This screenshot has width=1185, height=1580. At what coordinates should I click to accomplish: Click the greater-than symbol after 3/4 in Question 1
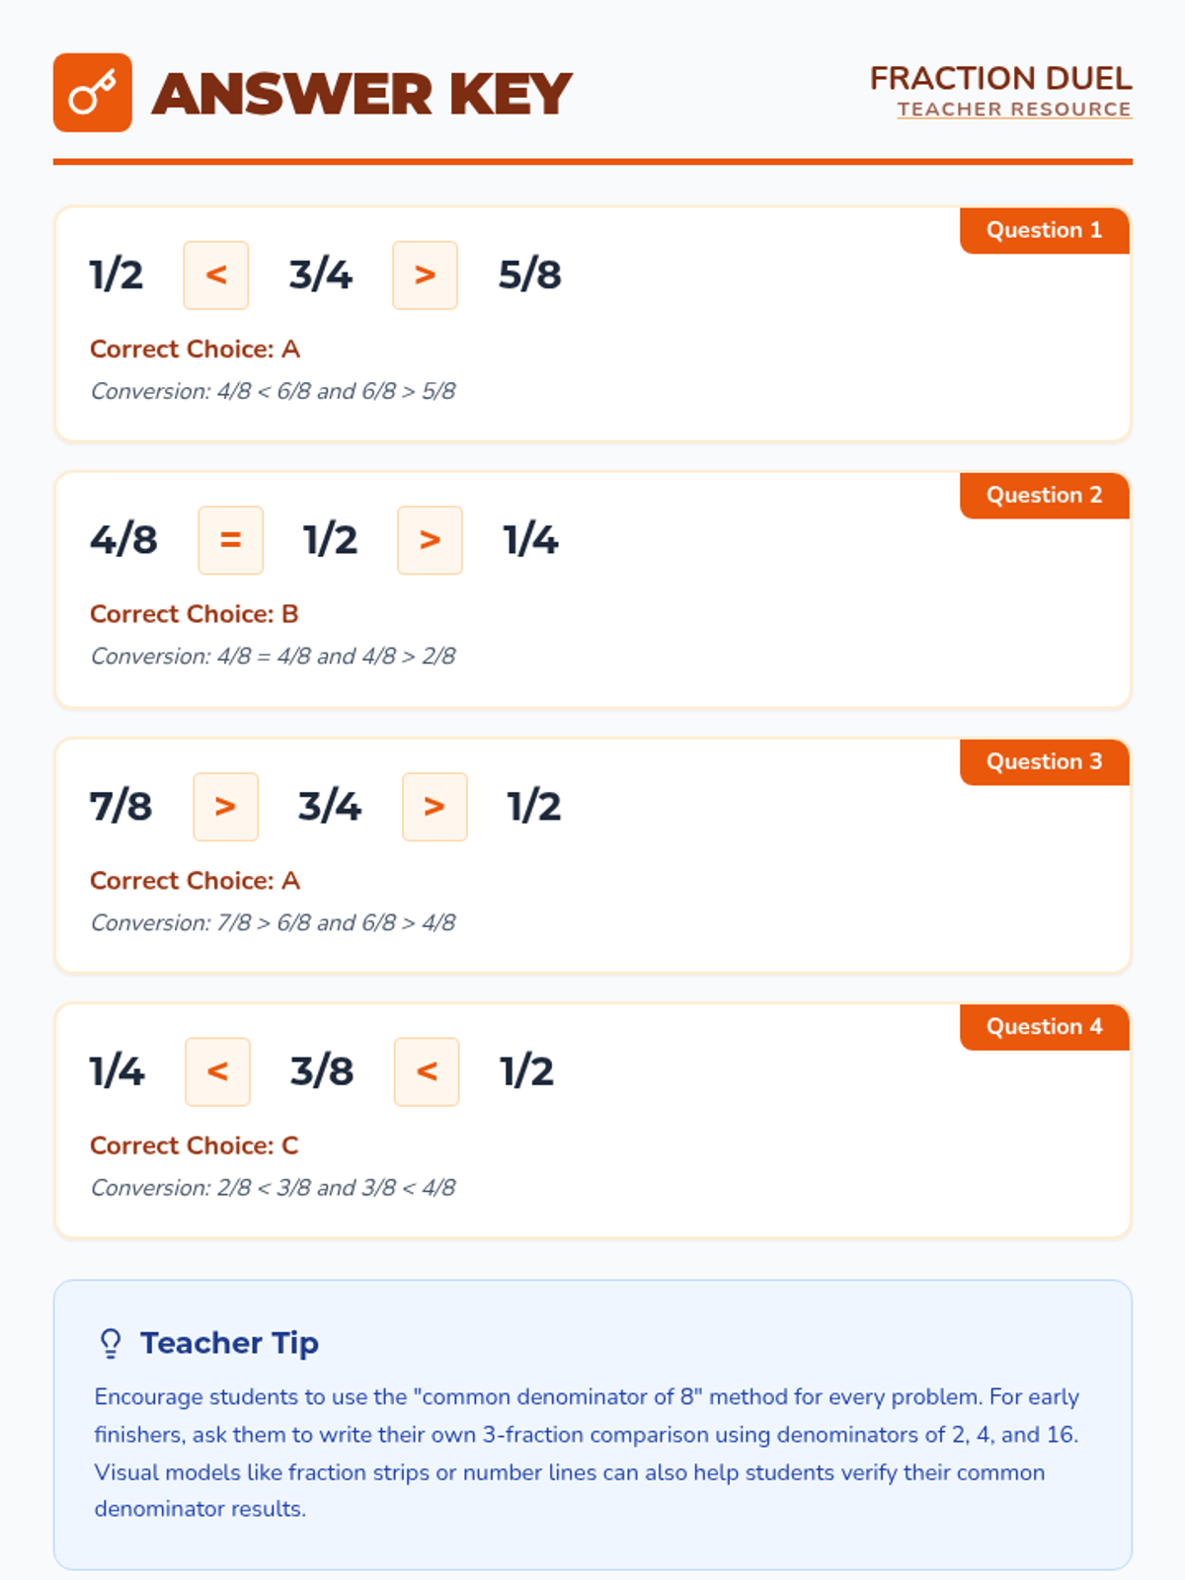click(x=425, y=275)
